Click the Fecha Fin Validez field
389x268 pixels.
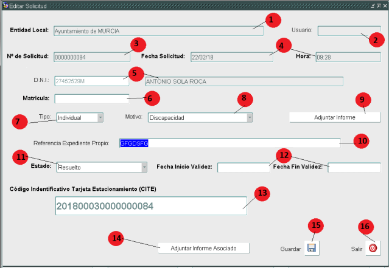(354, 168)
